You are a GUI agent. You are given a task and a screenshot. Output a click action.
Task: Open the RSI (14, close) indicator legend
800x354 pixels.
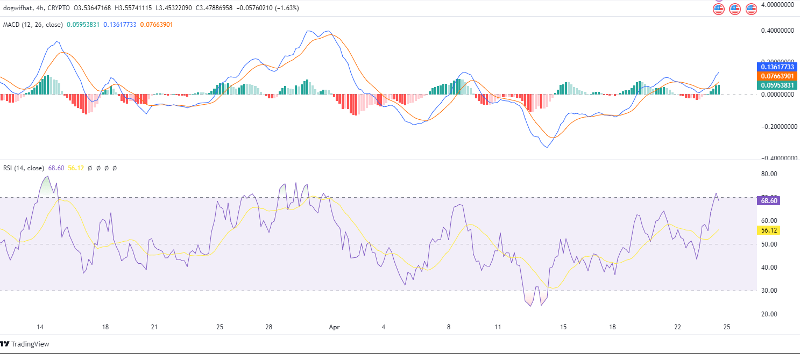24,168
